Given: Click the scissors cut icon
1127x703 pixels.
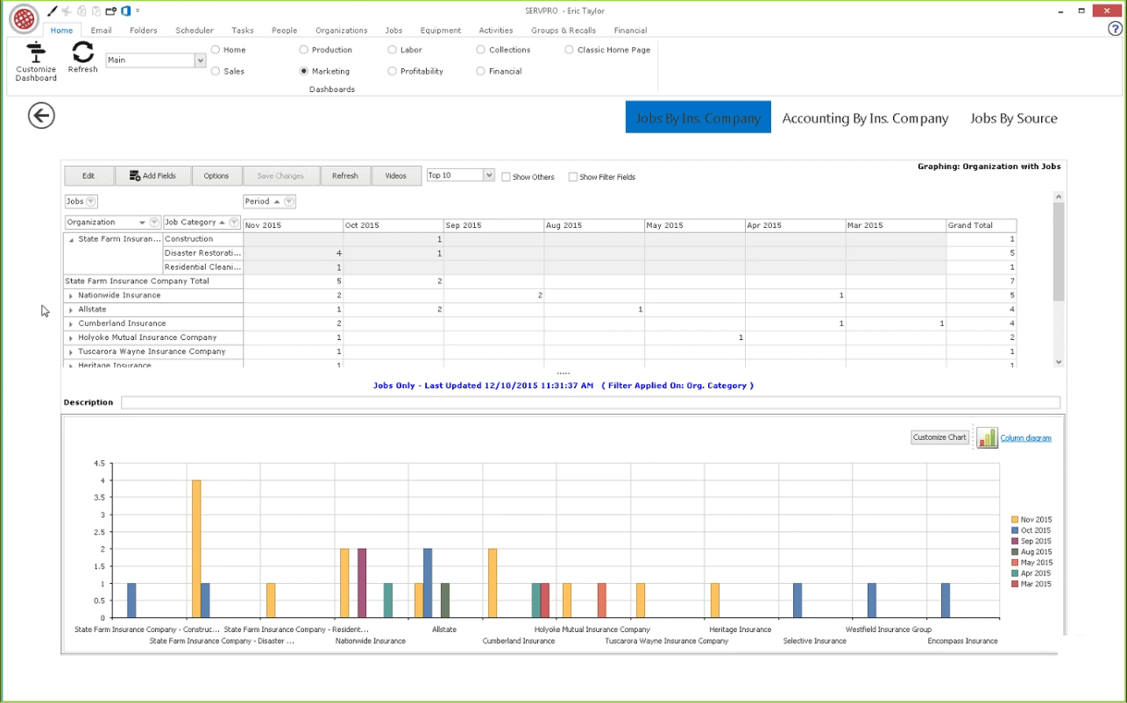Looking at the screenshot, I should pos(67,11).
